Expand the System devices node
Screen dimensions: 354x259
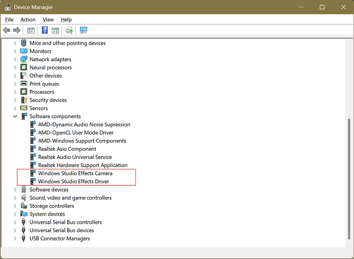[x=15, y=214]
